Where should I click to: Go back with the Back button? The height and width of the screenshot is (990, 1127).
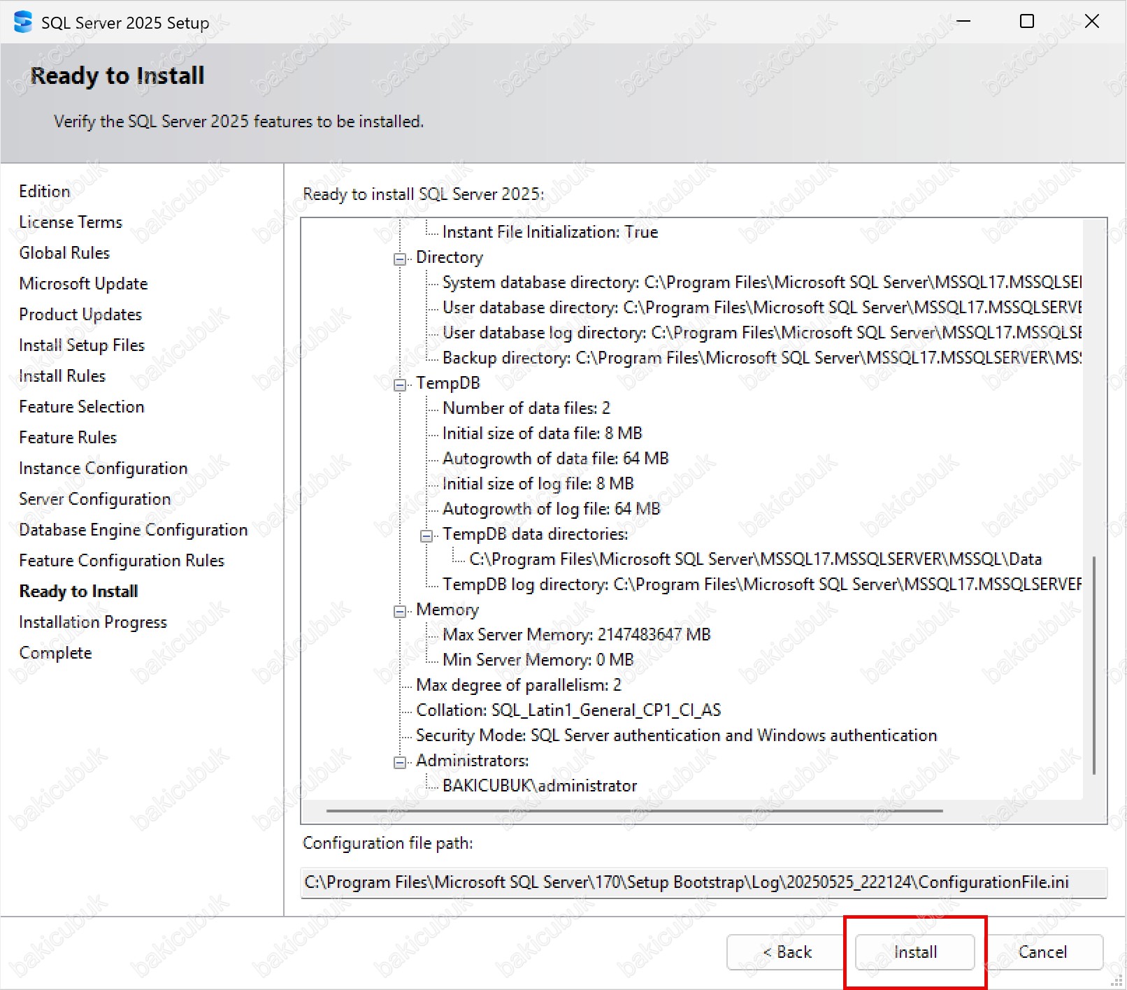(786, 952)
